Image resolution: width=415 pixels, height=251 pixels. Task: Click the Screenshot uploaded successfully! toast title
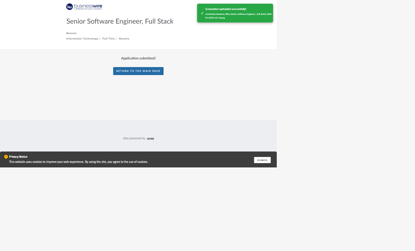[x=226, y=9]
